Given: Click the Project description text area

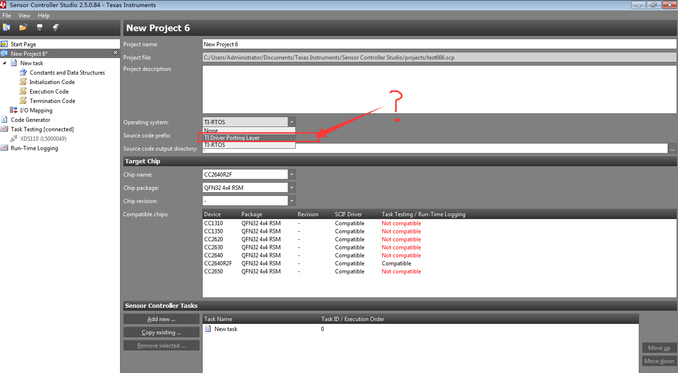Looking at the screenshot, I should [x=439, y=89].
